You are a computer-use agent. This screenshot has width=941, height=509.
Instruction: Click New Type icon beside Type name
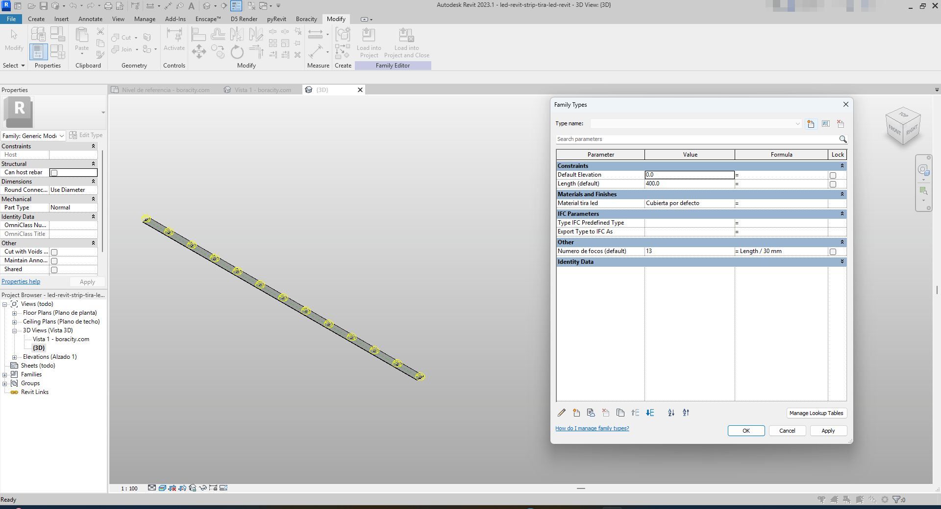coord(811,124)
